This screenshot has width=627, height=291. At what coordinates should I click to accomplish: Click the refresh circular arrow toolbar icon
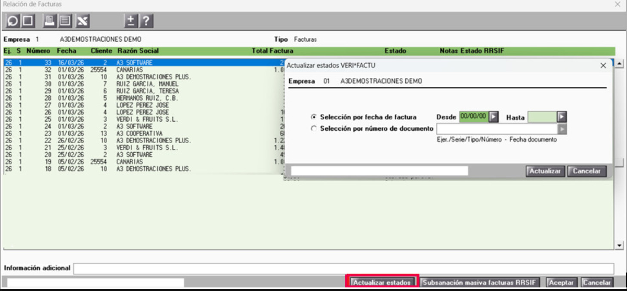click(x=13, y=21)
